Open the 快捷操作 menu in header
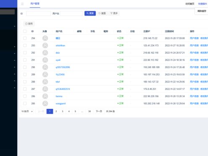Screen dimensions: 208x156 [203, 4]
